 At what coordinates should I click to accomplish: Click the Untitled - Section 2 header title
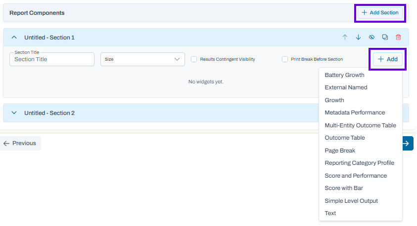[49, 113]
